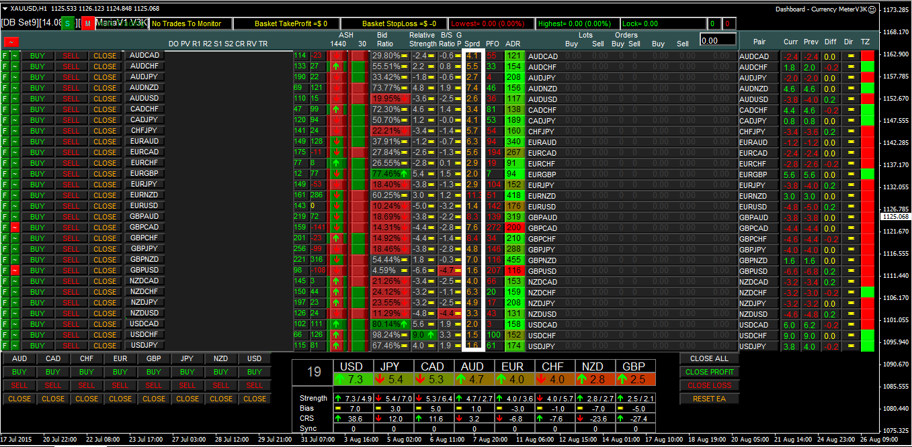Click the ADR value 418 for EURNZD
This screenshot has height=447, width=912.
coord(514,195)
